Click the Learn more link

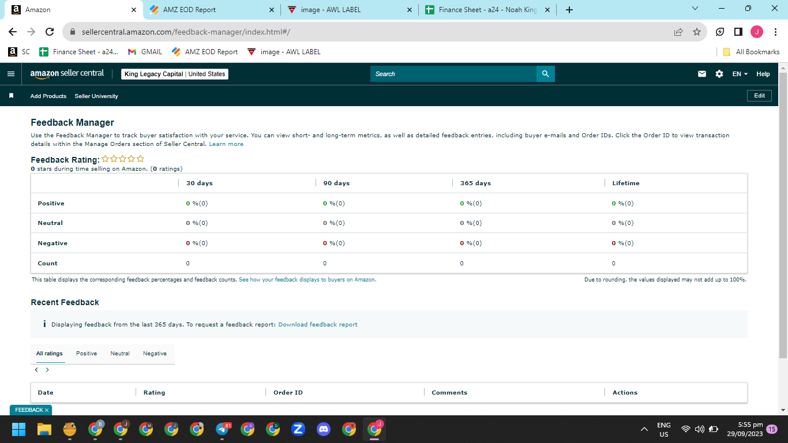[226, 144]
